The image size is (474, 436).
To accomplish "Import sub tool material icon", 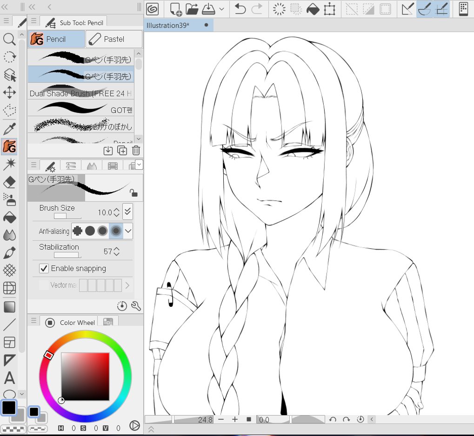I will [108, 151].
